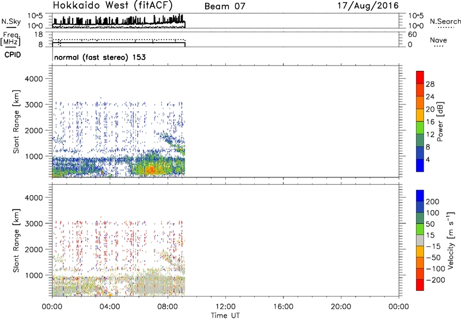Click the "Slant Range [km]" label of velocity panel

coord(16,241)
